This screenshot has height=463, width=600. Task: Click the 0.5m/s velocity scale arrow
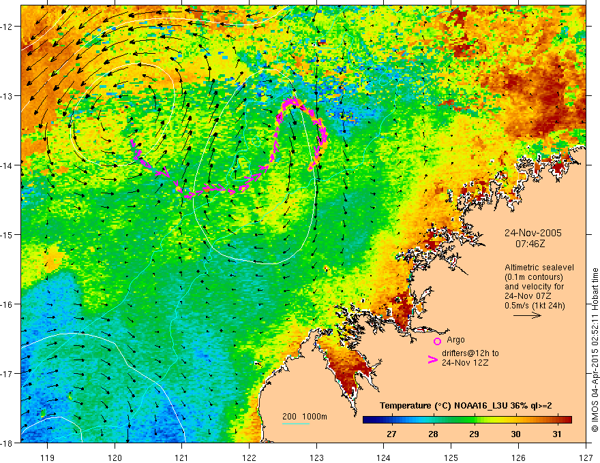click(x=527, y=315)
